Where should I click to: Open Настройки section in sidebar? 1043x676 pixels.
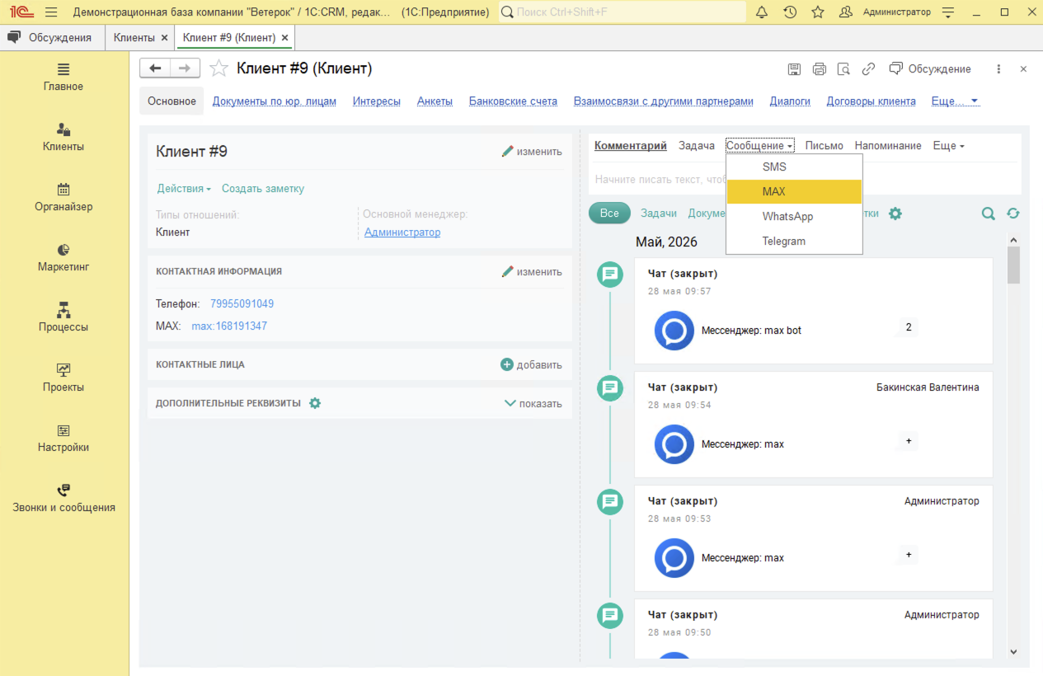[63, 438]
